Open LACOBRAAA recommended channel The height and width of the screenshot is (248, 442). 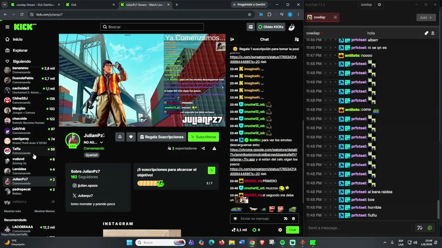point(29,229)
